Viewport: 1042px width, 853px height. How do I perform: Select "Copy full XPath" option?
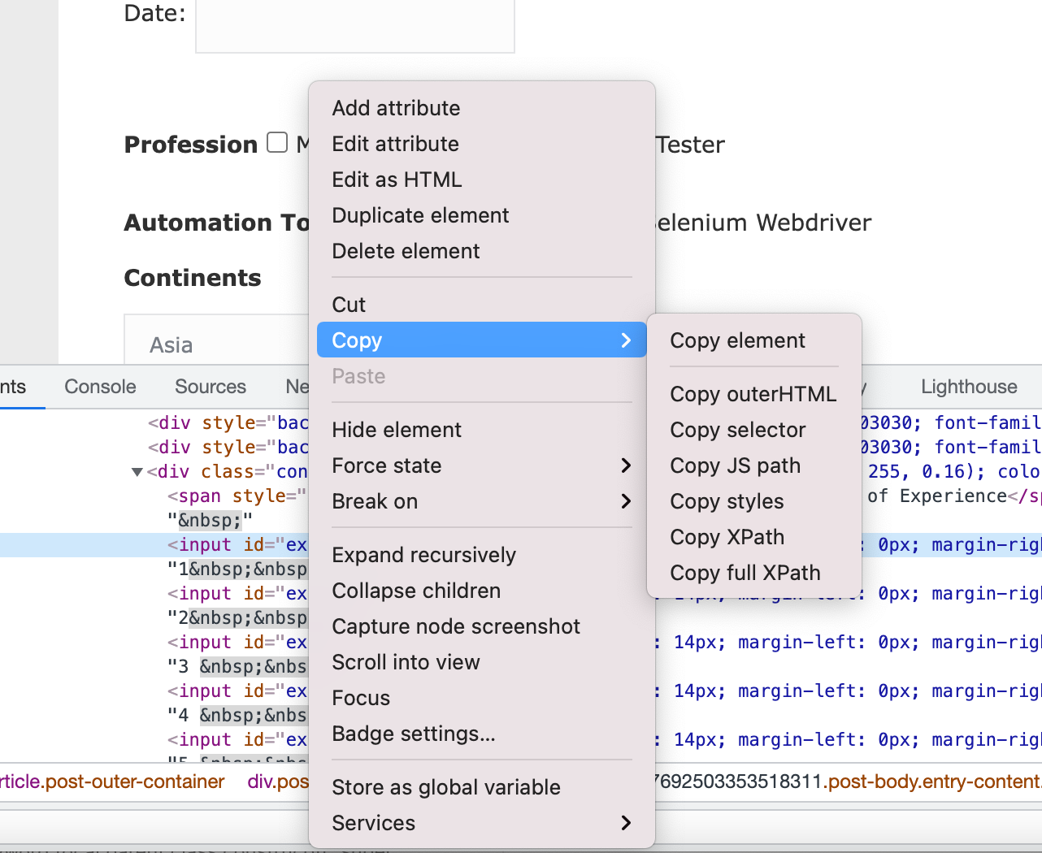click(745, 573)
